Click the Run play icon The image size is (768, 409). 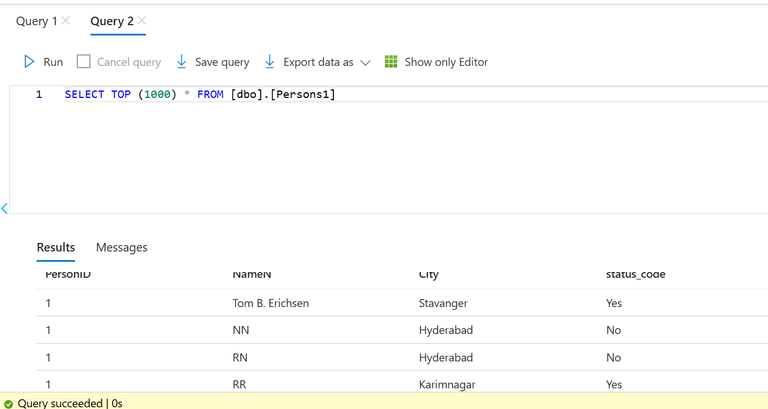(x=29, y=61)
